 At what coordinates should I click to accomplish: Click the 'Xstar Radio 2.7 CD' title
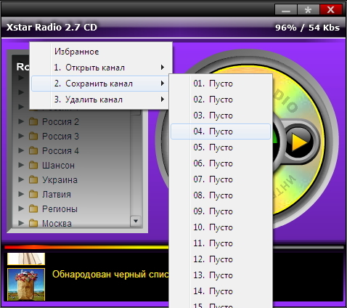pos(52,27)
